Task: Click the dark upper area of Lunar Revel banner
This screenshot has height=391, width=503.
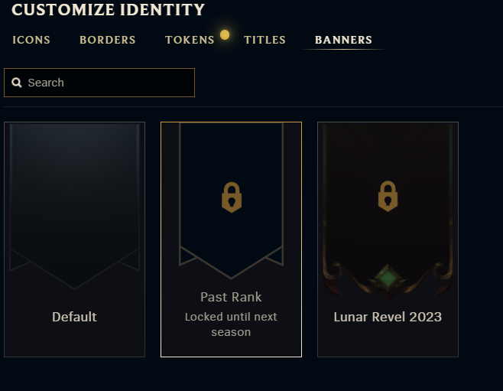Action: coord(388,153)
